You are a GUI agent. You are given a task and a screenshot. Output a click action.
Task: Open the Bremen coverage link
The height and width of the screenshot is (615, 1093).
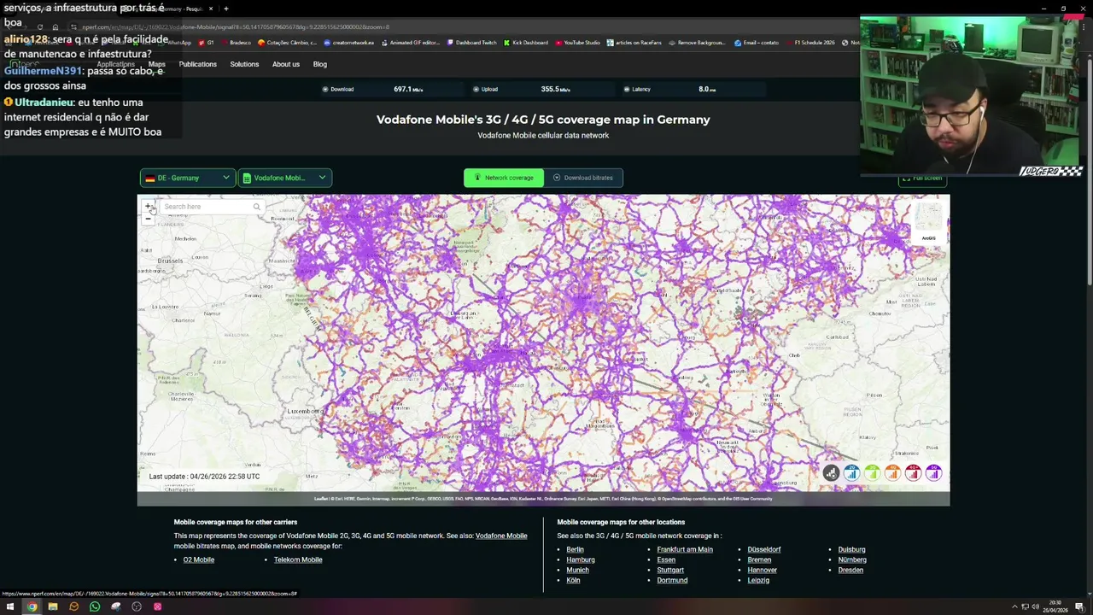[759, 559]
